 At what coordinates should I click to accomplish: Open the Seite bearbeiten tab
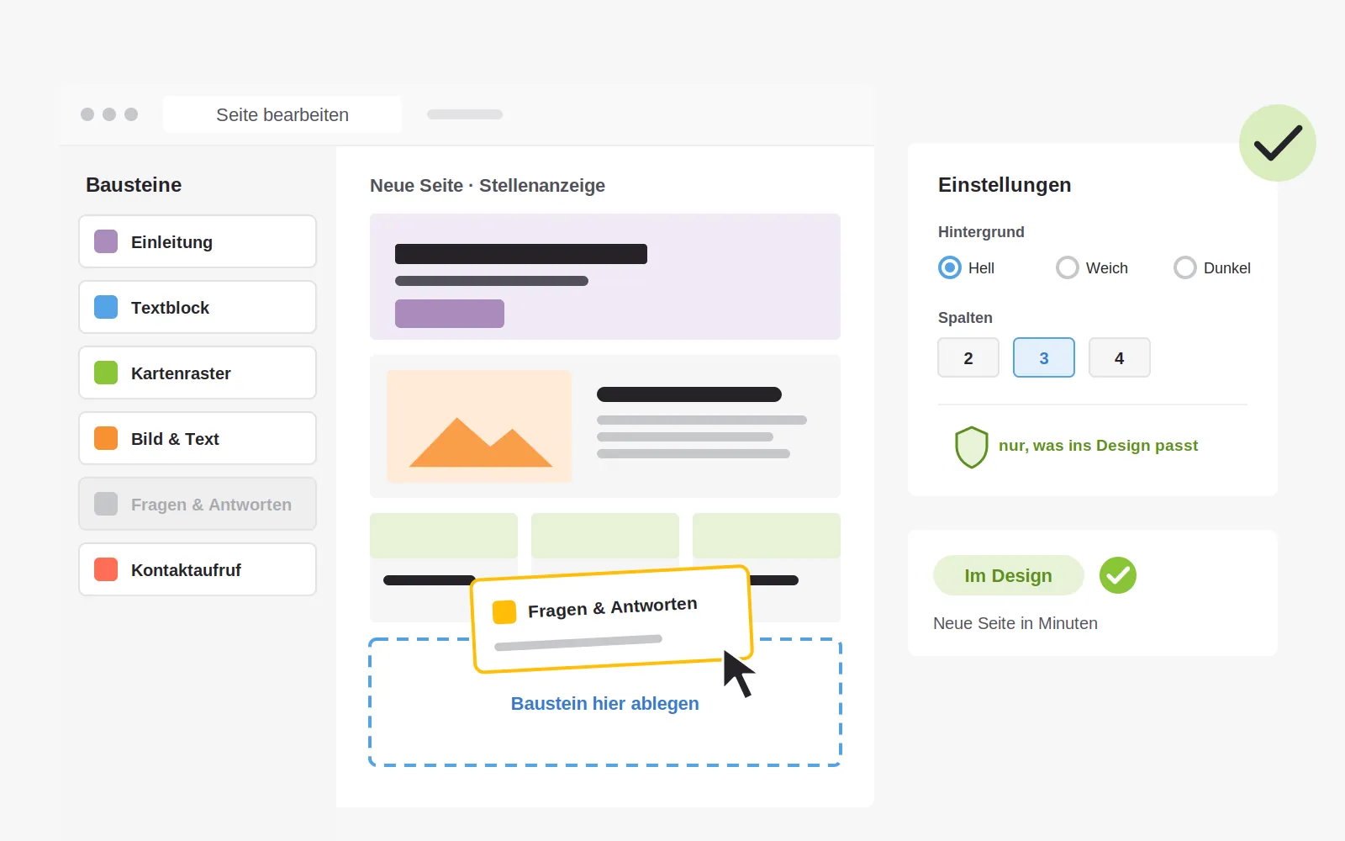pos(282,114)
